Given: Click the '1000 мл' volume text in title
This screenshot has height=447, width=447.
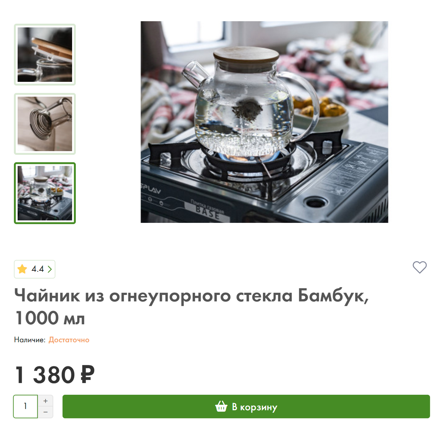Looking at the screenshot, I should [x=50, y=318].
